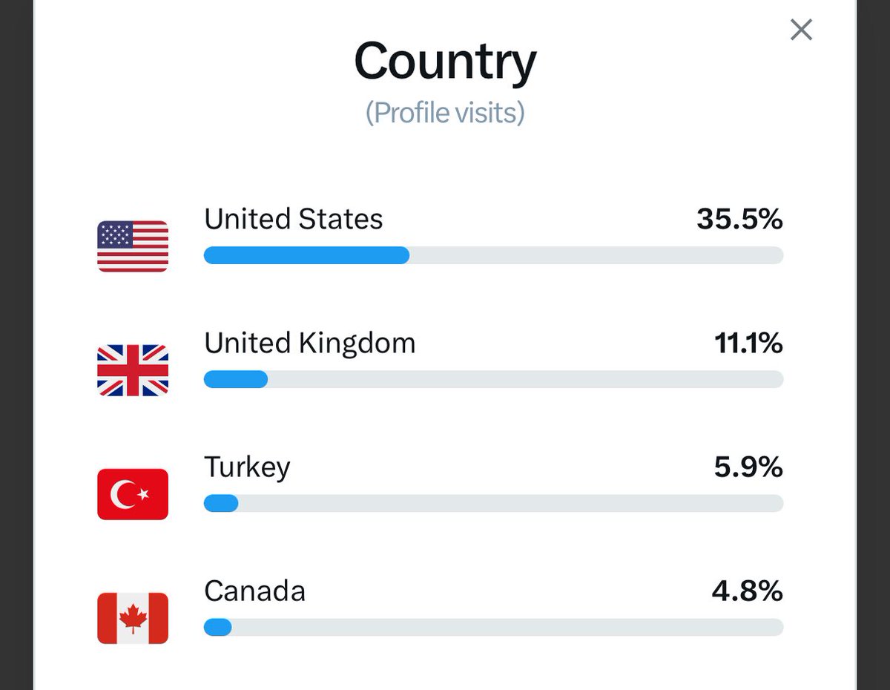Viewport: 890px width, 690px height.
Task: Click the dark overlay left of dialog
Action: pyautogui.click(x=16, y=345)
